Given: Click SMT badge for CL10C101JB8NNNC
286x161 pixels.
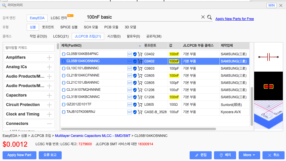Looking at the screenshot, I should pyautogui.click(x=129, y=68).
